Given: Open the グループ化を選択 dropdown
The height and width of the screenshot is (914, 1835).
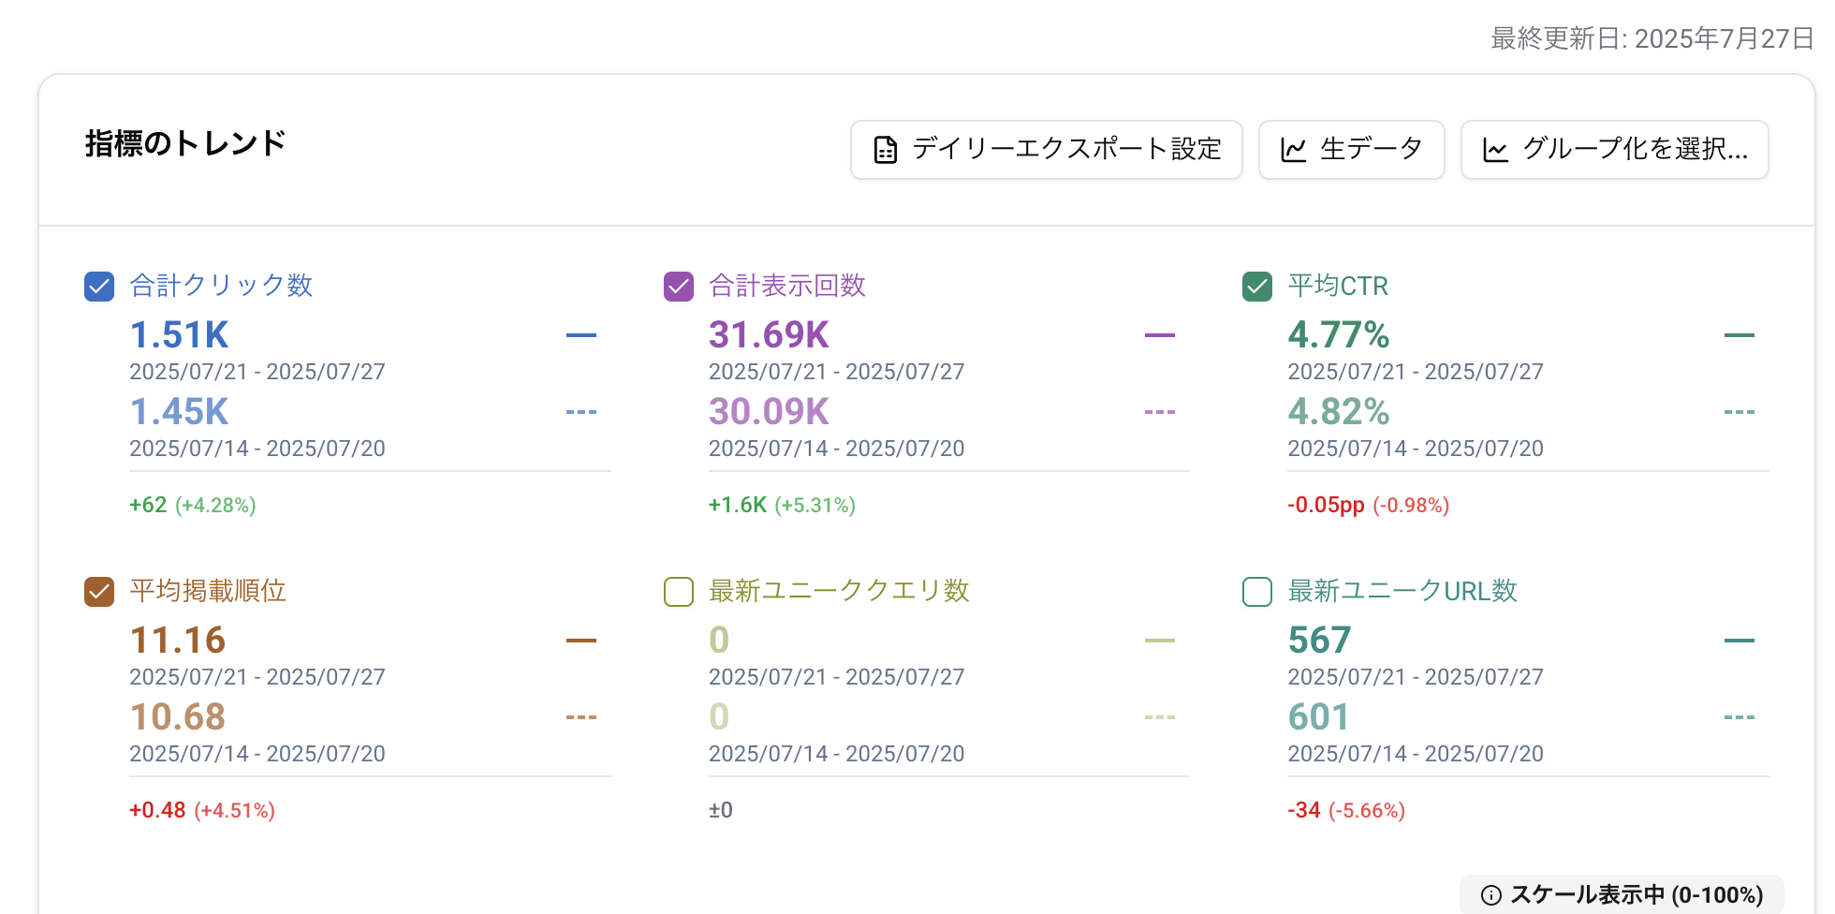Looking at the screenshot, I should pyautogui.click(x=1614, y=149).
